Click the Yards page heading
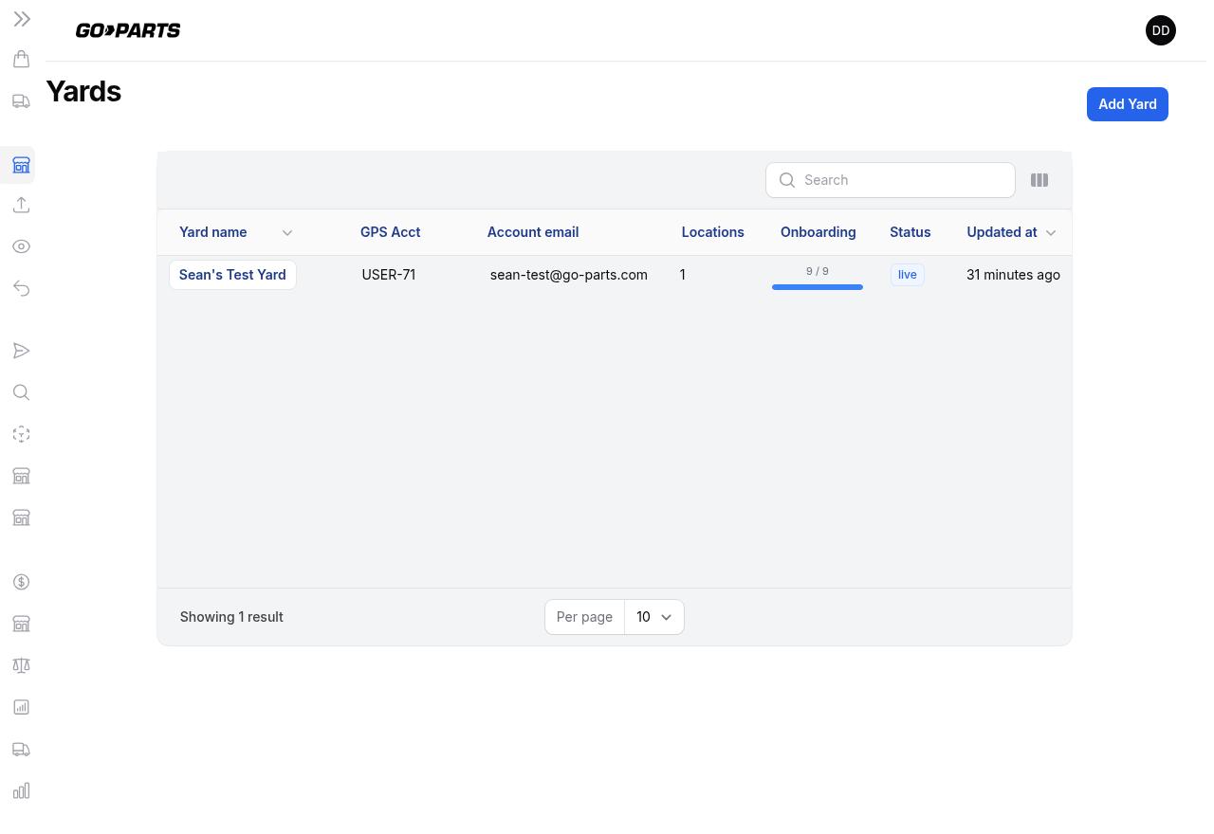 point(83,91)
